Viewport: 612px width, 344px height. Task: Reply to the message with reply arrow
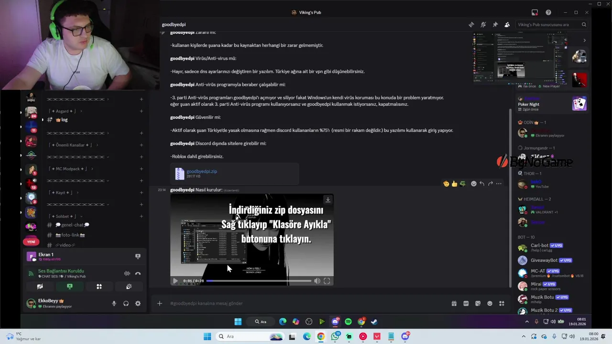coord(482,183)
